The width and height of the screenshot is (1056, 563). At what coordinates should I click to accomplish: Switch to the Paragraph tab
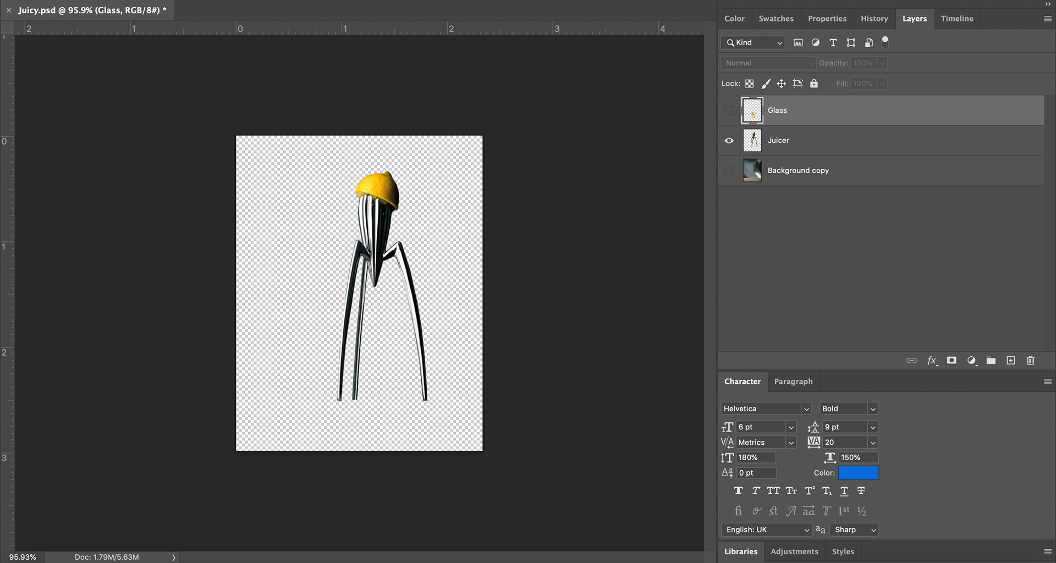coord(793,382)
